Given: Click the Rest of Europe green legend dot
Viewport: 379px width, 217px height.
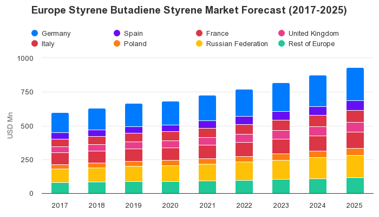Looking at the screenshot, I should 282,43.
